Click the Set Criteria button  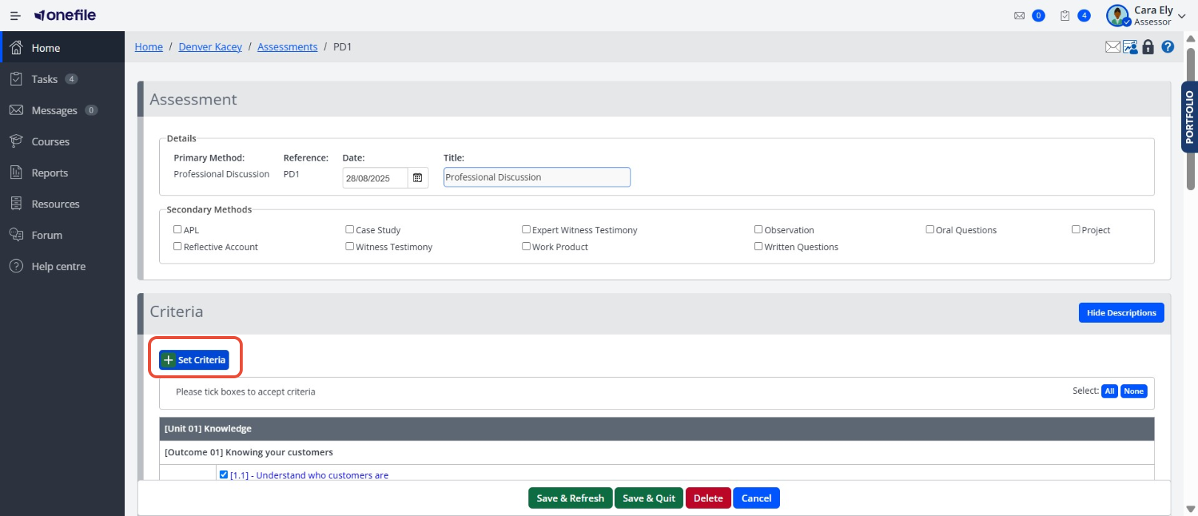(x=194, y=360)
